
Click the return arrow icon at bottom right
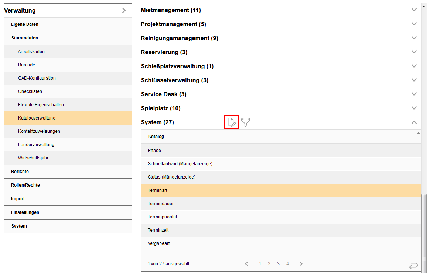(x=413, y=266)
